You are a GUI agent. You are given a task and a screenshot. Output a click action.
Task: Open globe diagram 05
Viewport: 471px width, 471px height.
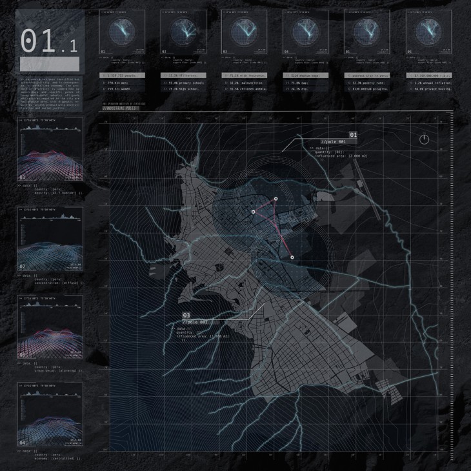click(x=366, y=32)
